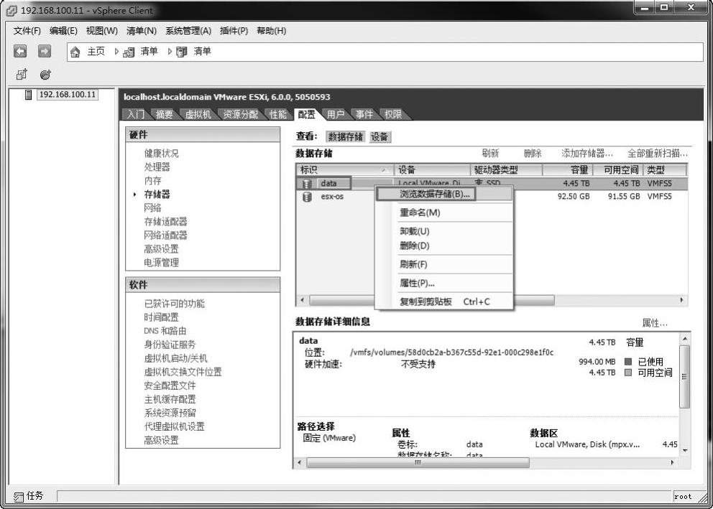Click the host server icon for 192.168.100.11
Image resolution: width=713 pixels, height=509 pixels.
[x=29, y=95]
